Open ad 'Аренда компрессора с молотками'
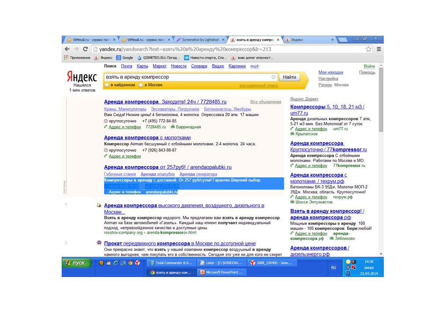 [147, 137]
